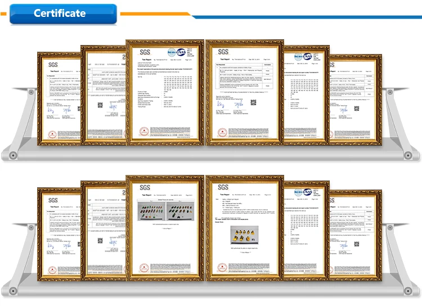Click the CNAS logo on top-shelf center-left certificate
The height and width of the screenshot is (306, 422).
tap(181, 52)
